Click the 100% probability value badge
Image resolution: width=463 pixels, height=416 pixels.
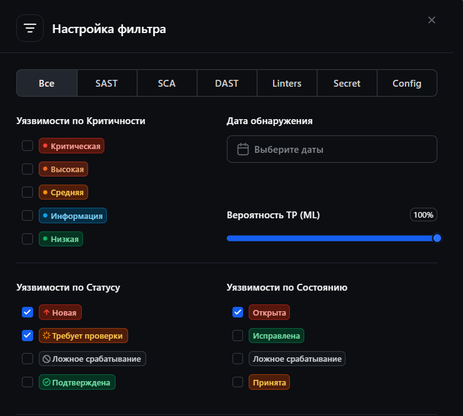click(x=424, y=215)
